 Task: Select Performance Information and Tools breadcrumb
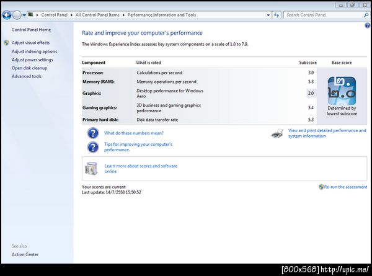162,15
